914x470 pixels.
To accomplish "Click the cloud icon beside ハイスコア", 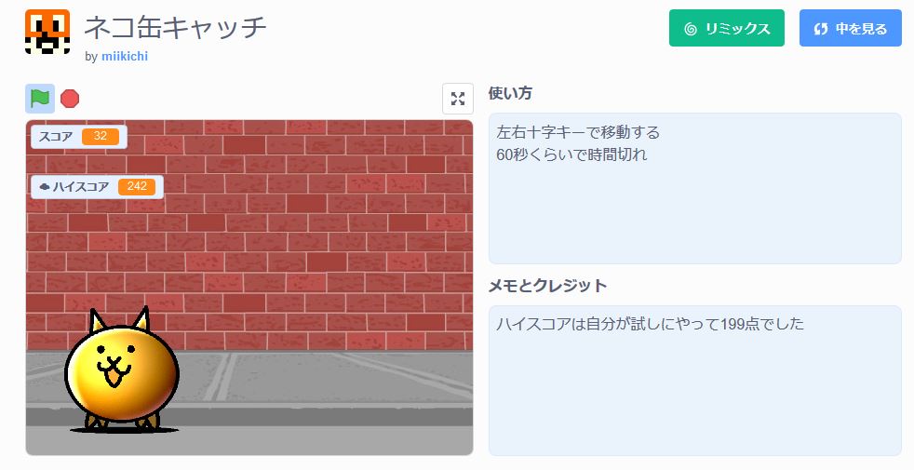I will tap(45, 187).
